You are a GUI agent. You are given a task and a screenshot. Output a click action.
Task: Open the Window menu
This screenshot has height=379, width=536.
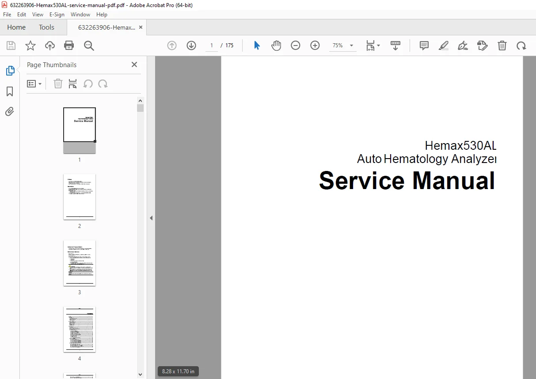pos(80,15)
